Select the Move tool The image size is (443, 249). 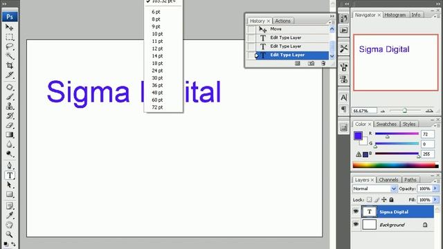pos(9,28)
